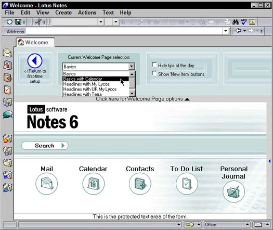Click the dropdown list scroll-up arrow
The width and height of the screenshot is (273, 230).
pyautogui.click(x=132, y=74)
